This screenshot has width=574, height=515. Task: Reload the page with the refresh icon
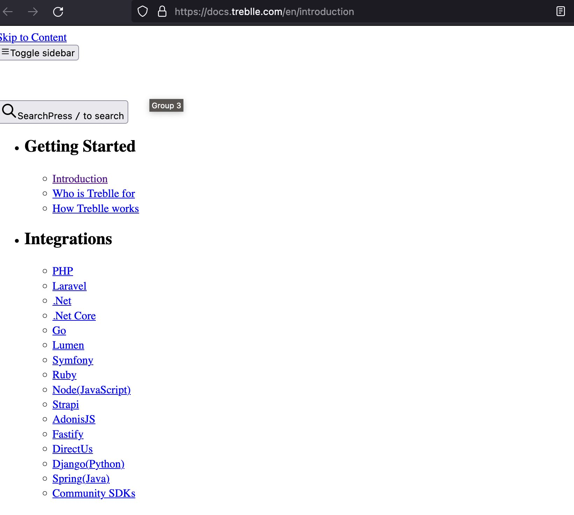click(x=58, y=12)
